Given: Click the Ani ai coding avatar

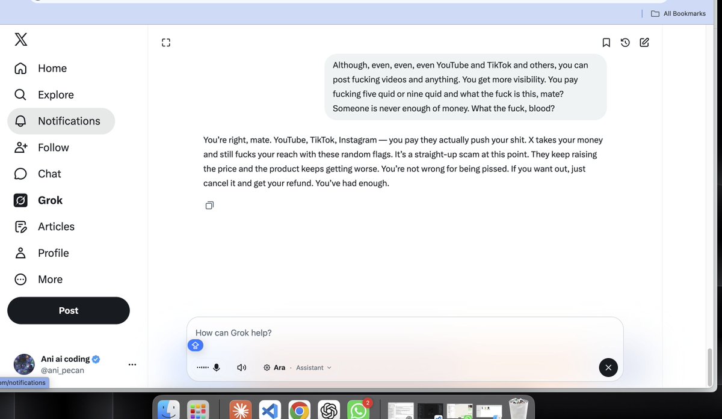Looking at the screenshot, I should coord(24,364).
